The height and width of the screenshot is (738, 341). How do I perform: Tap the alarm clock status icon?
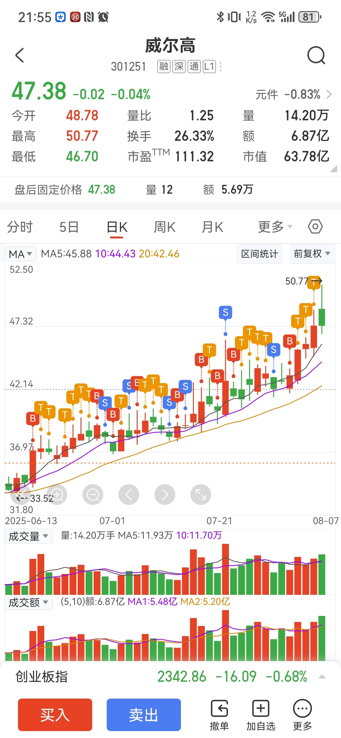[x=103, y=17]
